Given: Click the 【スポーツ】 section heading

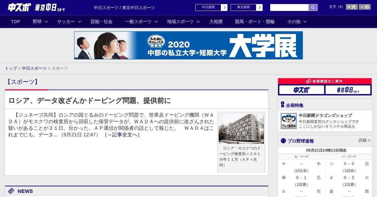Looking at the screenshot, I should tap(22, 82).
